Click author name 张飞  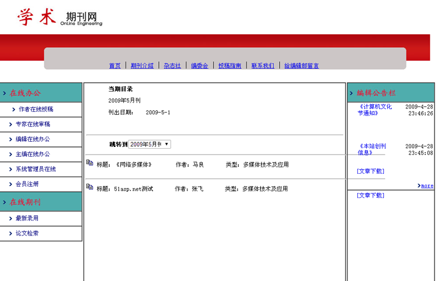(197, 189)
